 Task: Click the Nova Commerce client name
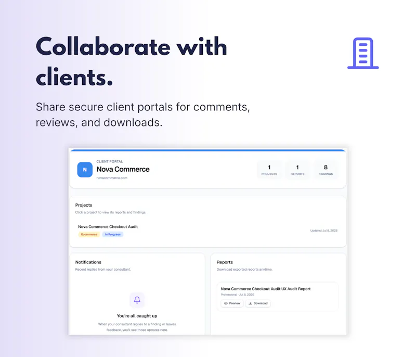pyautogui.click(x=123, y=169)
